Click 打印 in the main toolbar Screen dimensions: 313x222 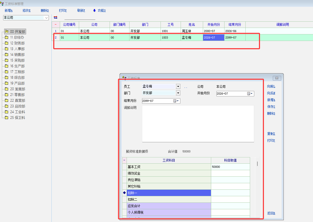pyautogui.click(x=63, y=11)
